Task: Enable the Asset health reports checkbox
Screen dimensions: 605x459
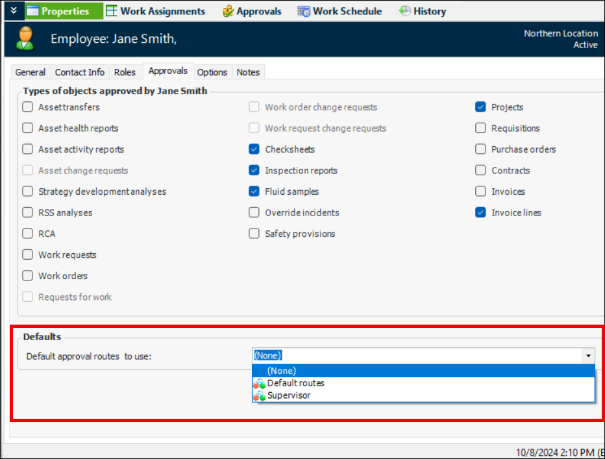Action: point(27,128)
